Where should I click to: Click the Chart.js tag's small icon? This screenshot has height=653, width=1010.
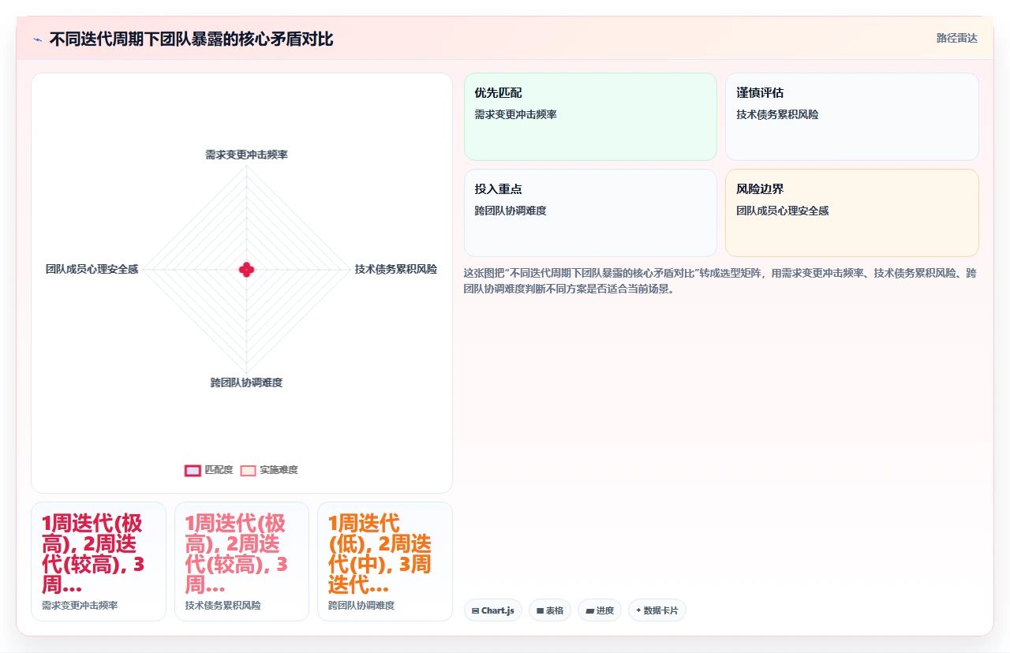476,610
